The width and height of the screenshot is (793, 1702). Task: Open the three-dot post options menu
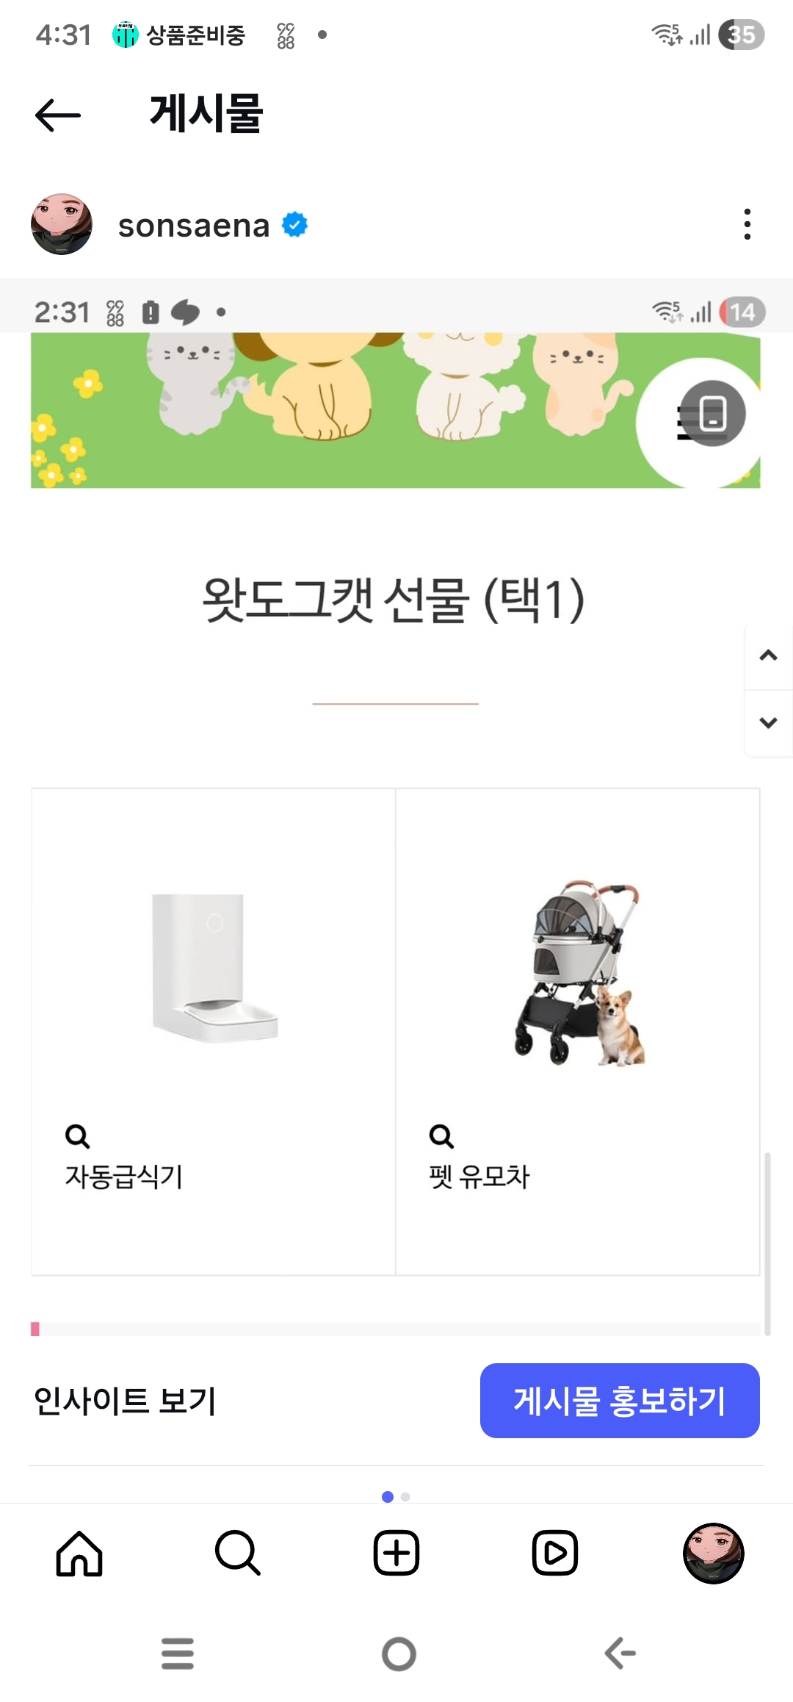pyautogui.click(x=747, y=224)
